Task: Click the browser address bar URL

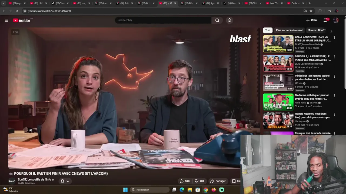Action: [x=50, y=11]
